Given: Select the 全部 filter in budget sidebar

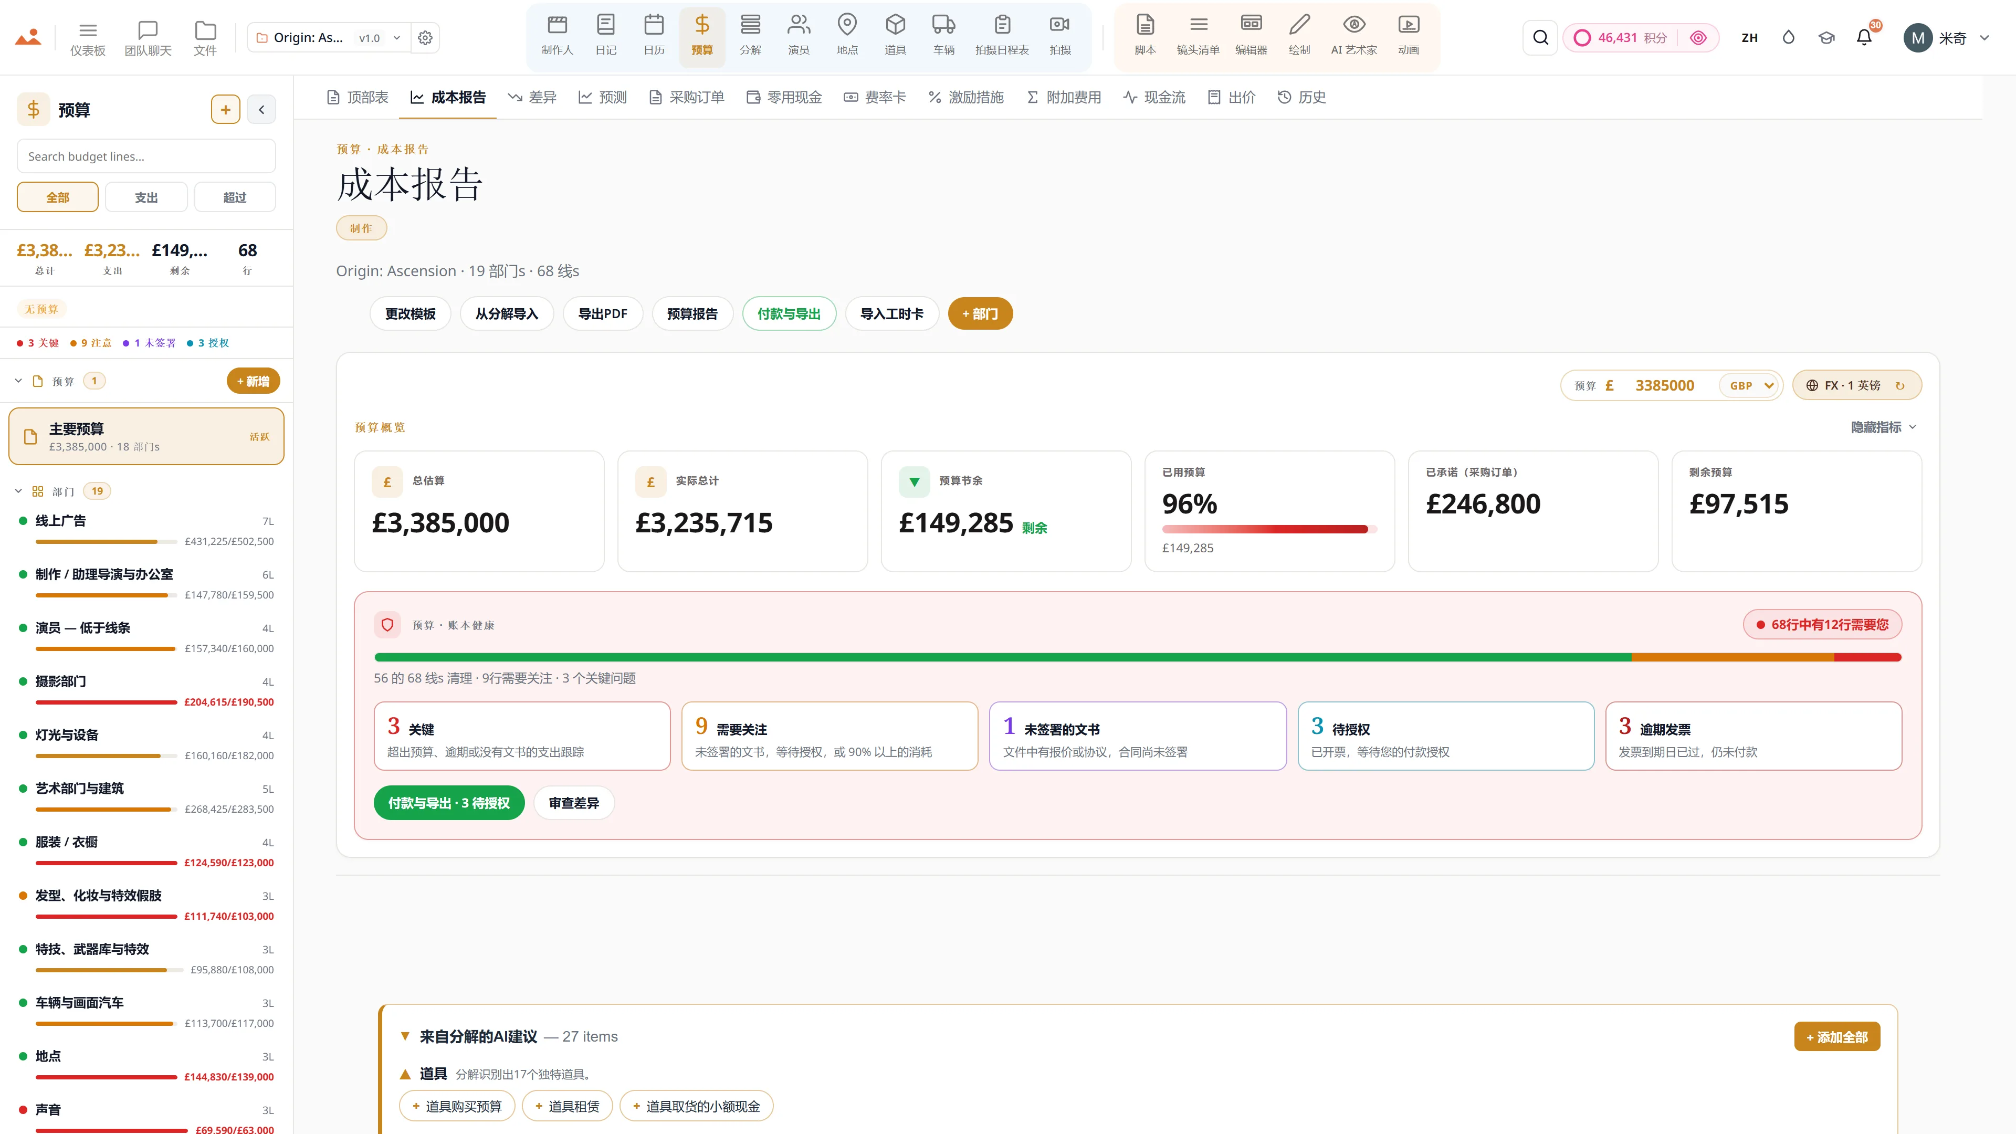Looking at the screenshot, I should (x=58, y=197).
